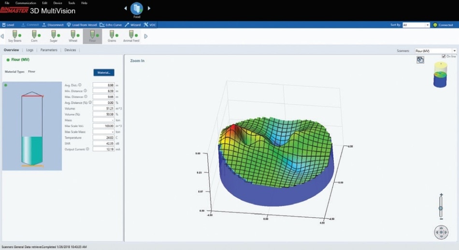Click the Max Scale Vol field 100.00

[103, 126]
